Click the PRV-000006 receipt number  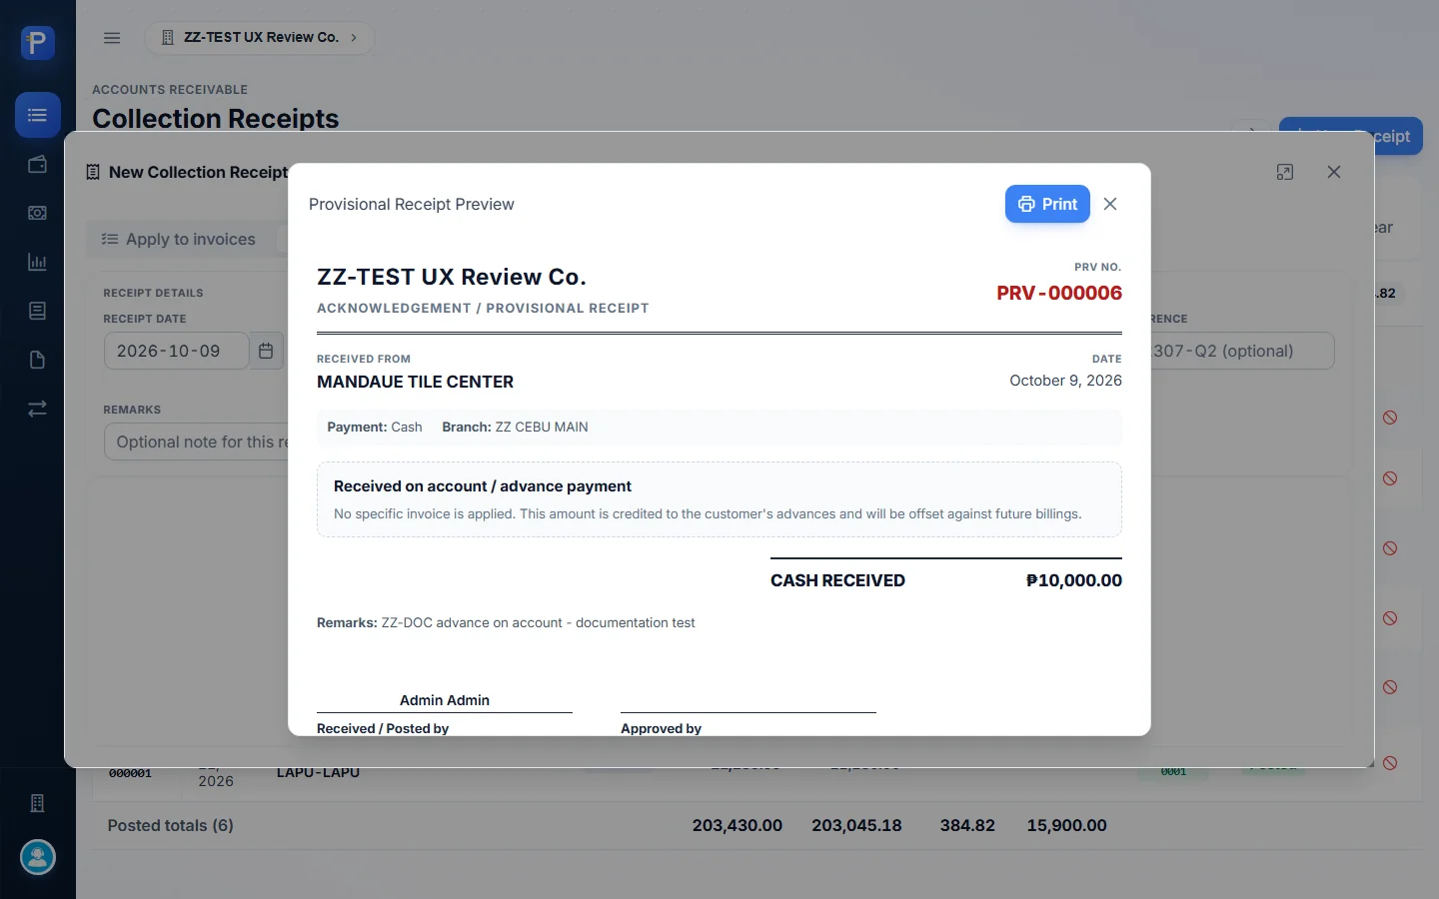1058,293
